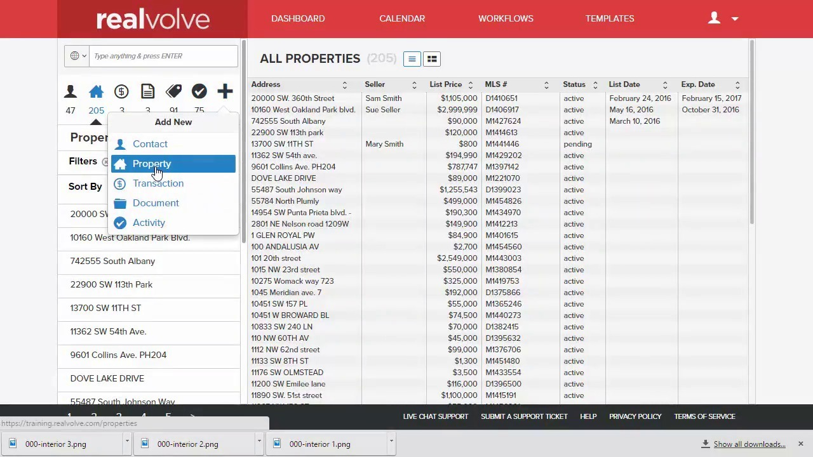Select 13700 SW 11TH ST sidebar item
The width and height of the screenshot is (813, 457).
(x=149, y=308)
